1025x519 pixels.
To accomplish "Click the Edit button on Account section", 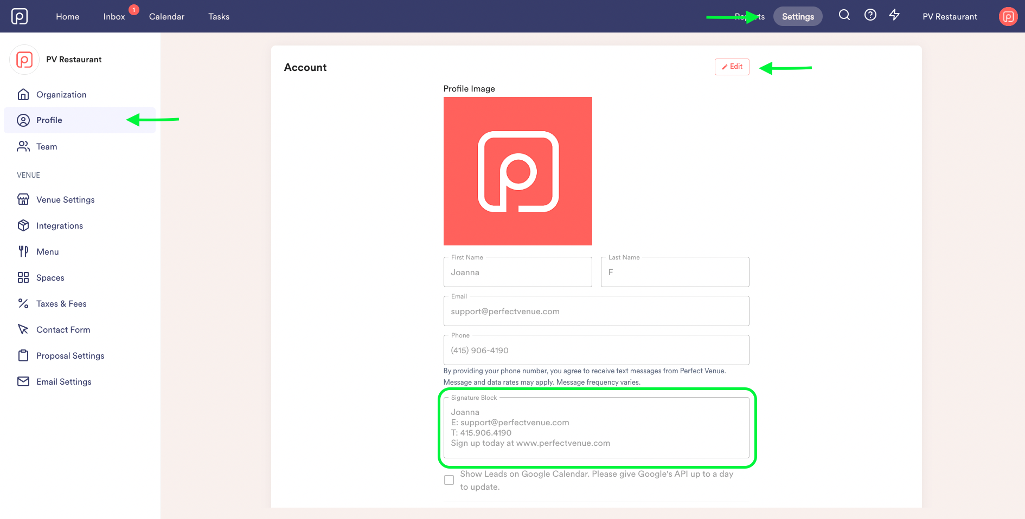I will point(732,67).
